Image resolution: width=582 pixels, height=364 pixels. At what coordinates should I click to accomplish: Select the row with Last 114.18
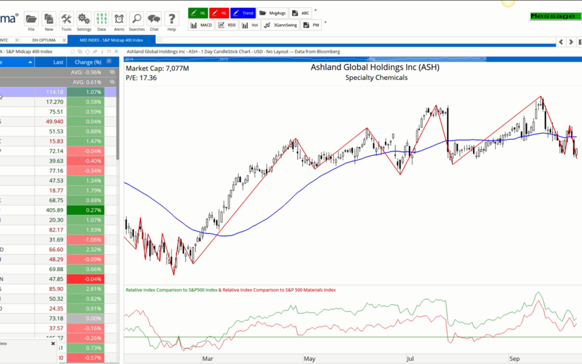tap(58, 92)
